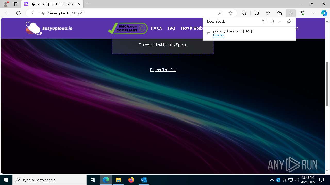Viewport: 330px width, 185px height.
Task: Open the DMCA menu item
Action: point(156,28)
